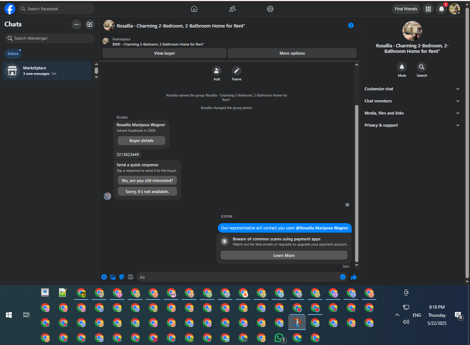Click the ENG language indicator in taskbar
This screenshot has height=345, width=470.
tap(417, 315)
